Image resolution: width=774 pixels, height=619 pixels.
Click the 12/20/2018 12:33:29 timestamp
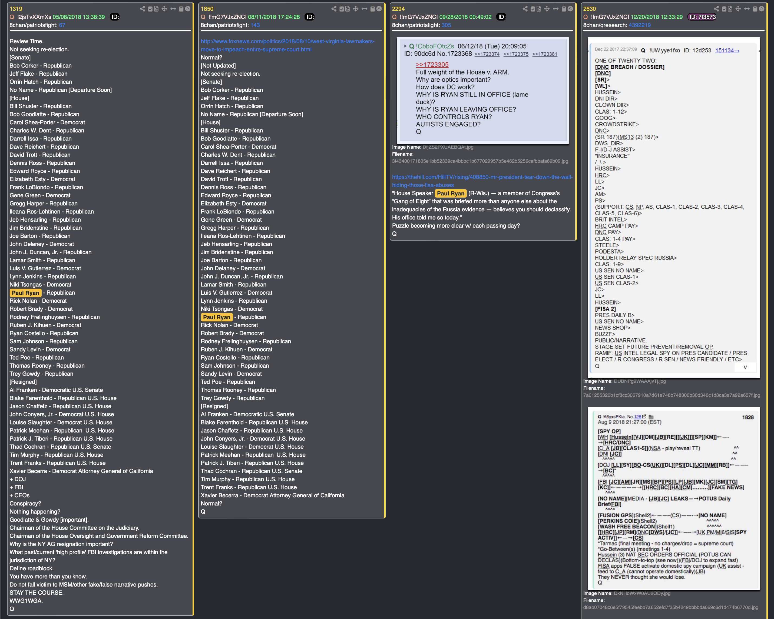point(657,17)
